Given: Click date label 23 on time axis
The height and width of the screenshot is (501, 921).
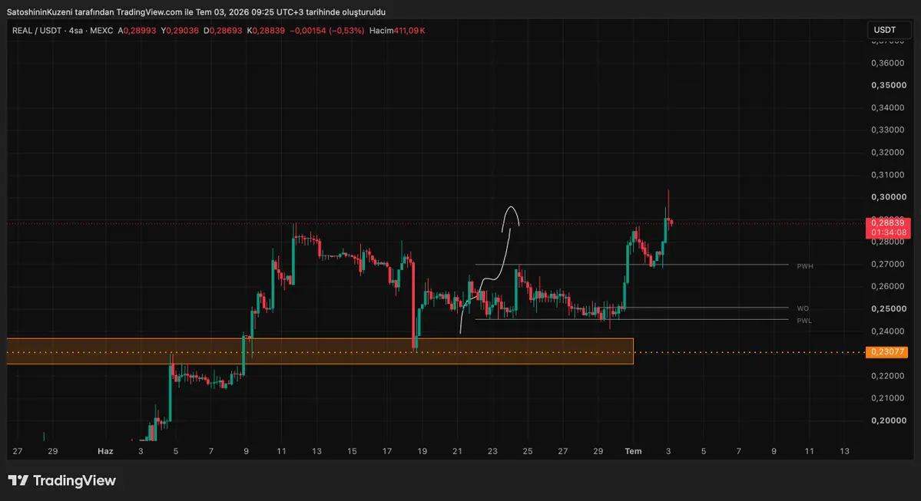Looking at the screenshot, I should pyautogui.click(x=493, y=451).
